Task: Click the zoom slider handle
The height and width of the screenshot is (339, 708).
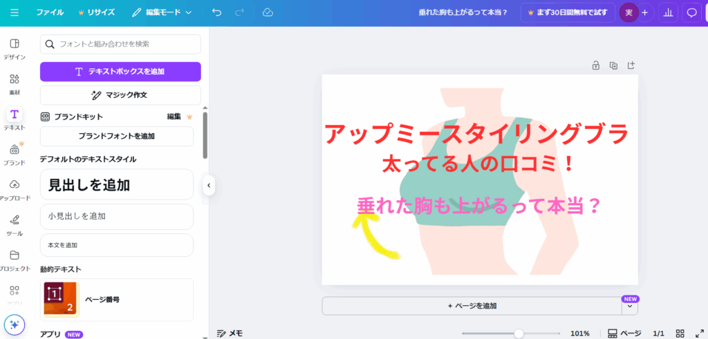Action: [x=519, y=333]
